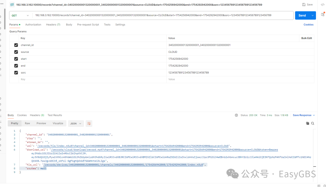The height and width of the screenshot is (187, 326).
Task: Switch to the request Body tab
Action: [x=69, y=24]
